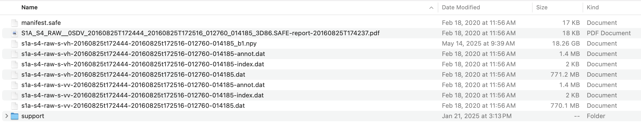Sort files by Kind column header

point(593,8)
